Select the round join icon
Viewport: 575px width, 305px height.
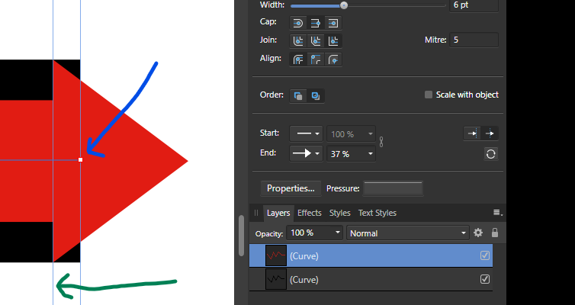(x=297, y=40)
